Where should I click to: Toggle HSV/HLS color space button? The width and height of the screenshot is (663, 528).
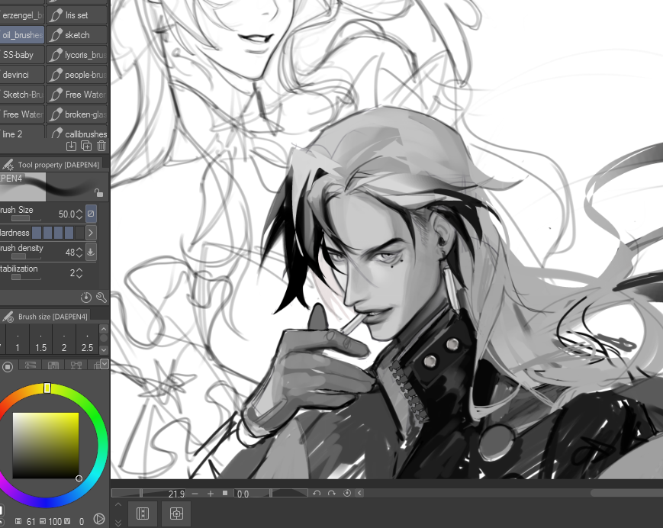click(x=99, y=519)
